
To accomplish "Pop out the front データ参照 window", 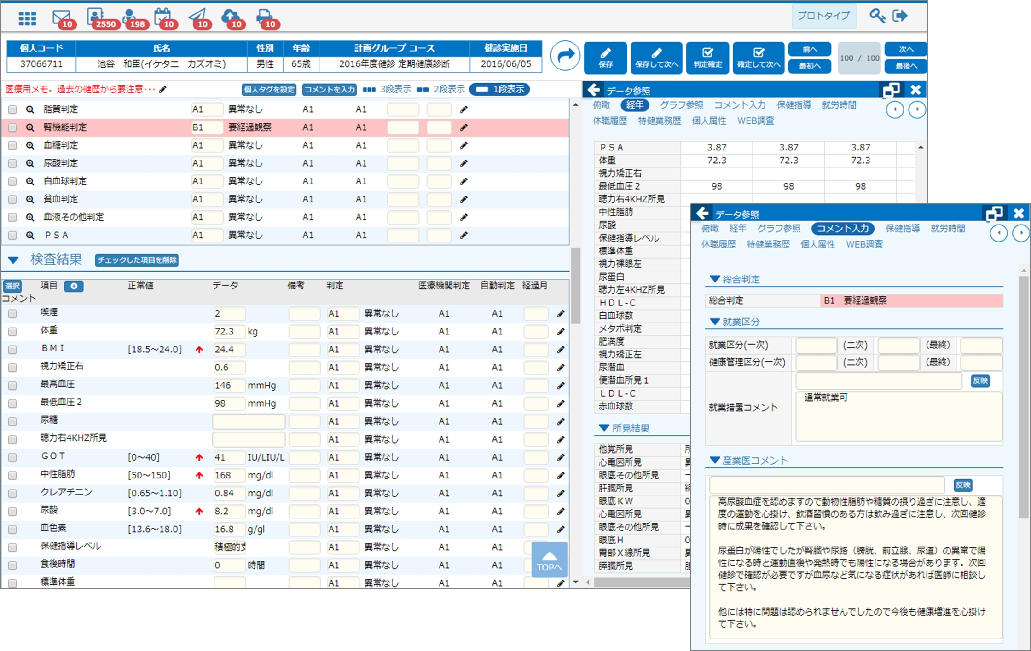I will [x=994, y=213].
